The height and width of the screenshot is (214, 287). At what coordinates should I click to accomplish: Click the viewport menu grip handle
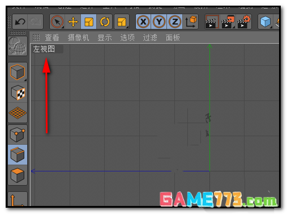[36, 37]
